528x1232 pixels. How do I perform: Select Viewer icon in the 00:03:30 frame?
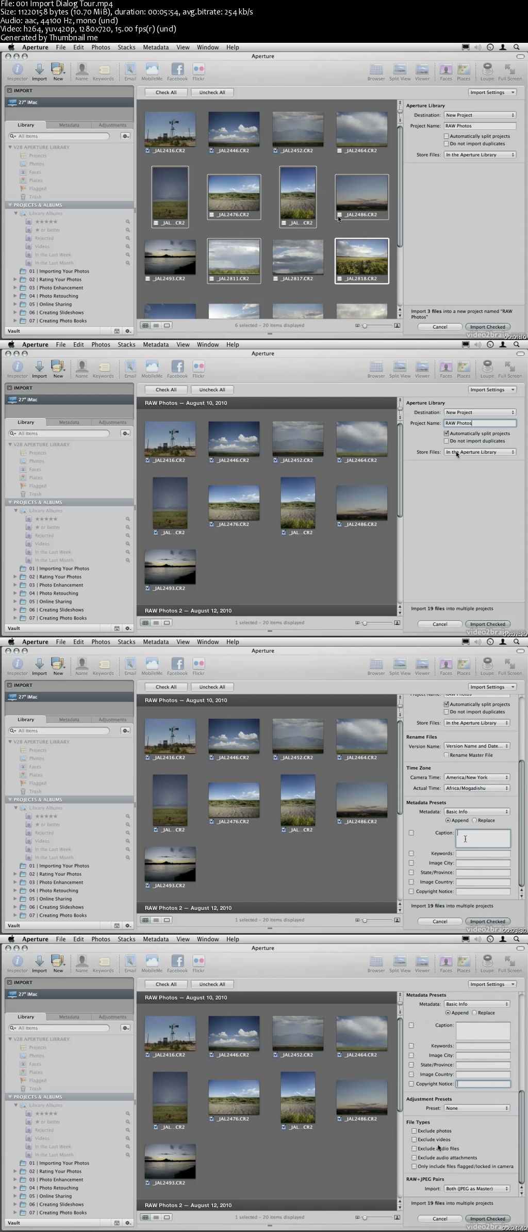[422, 664]
